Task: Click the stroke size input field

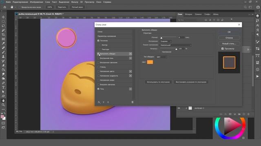Action: [x=181, y=37]
